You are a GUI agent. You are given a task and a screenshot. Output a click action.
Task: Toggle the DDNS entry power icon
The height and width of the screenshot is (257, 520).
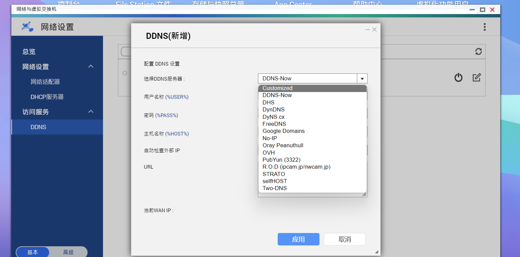point(459,78)
